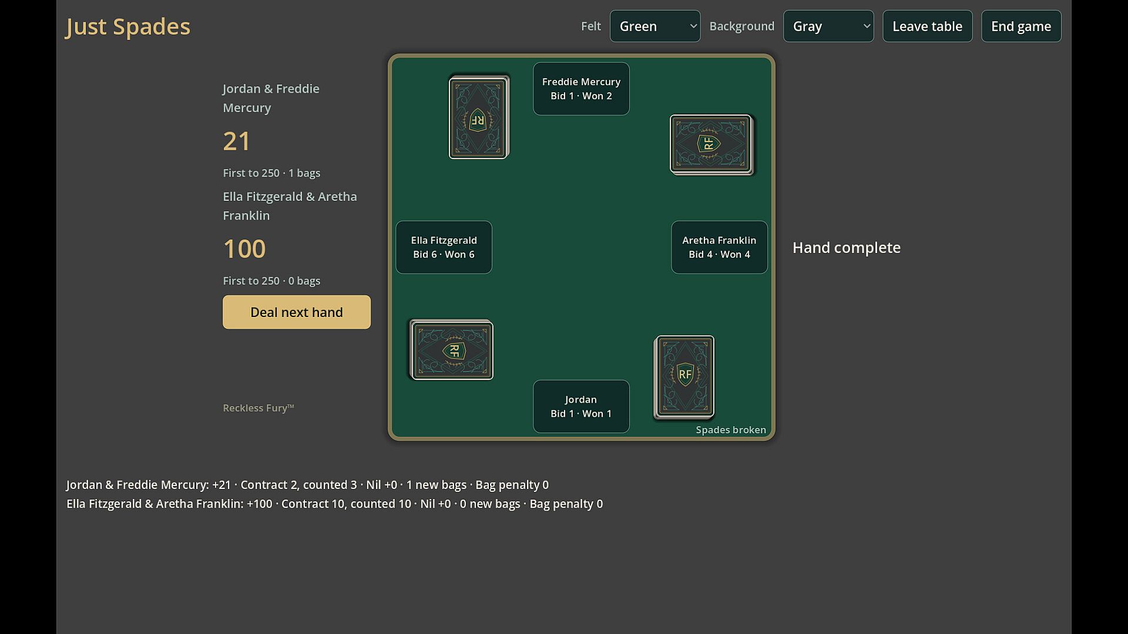Click the Spades broken indicator
The height and width of the screenshot is (634, 1128).
pos(731,430)
